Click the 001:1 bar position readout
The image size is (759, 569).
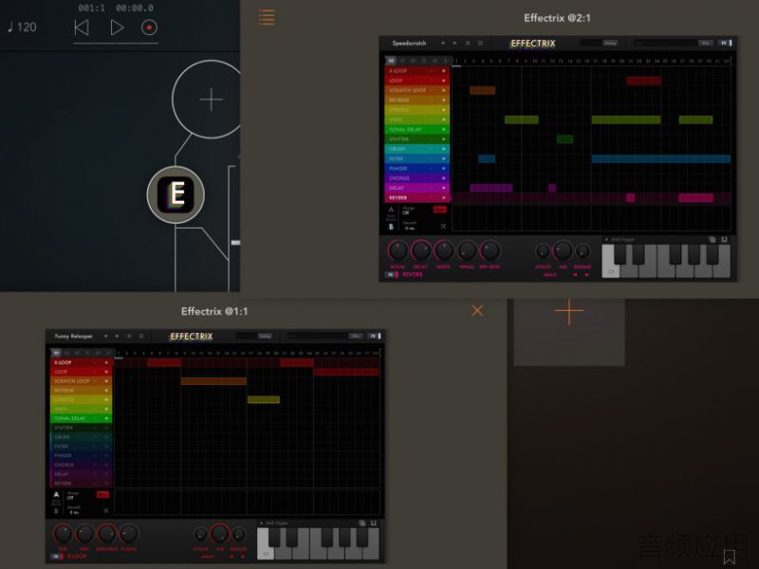click(x=91, y=8)
